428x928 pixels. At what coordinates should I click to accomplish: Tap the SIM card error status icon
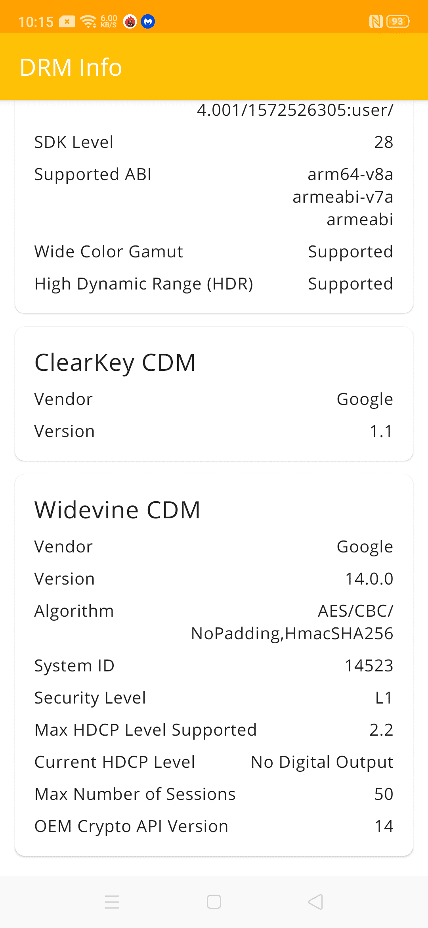(67, 21)
